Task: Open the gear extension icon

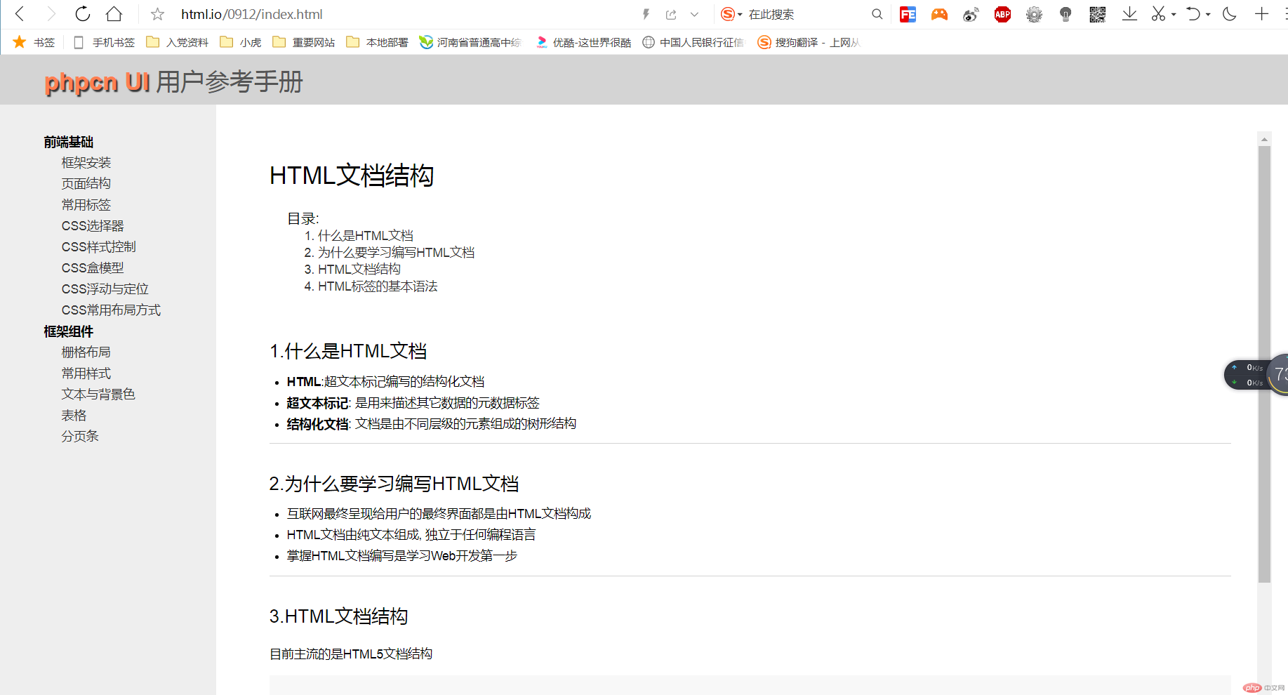Action: (1034, 14)
